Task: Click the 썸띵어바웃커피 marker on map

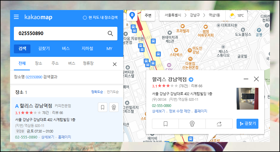Action: click(x=205, y=27)
